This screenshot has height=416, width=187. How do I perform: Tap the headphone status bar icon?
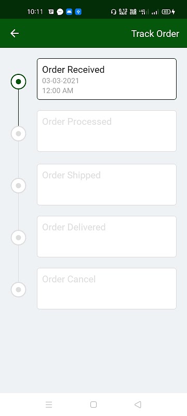(x=114, y=11)
